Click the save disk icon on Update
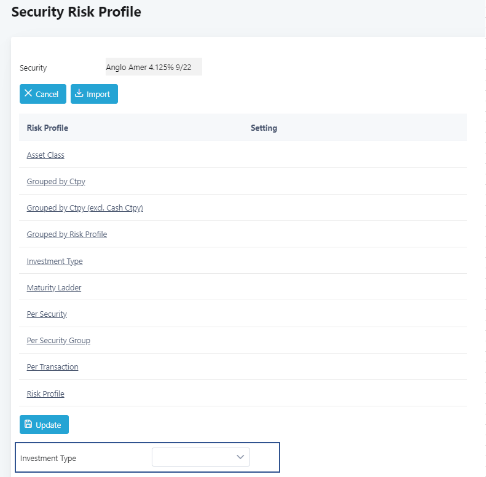The height and width of the screenshot is (477, 486). [28, 424]
